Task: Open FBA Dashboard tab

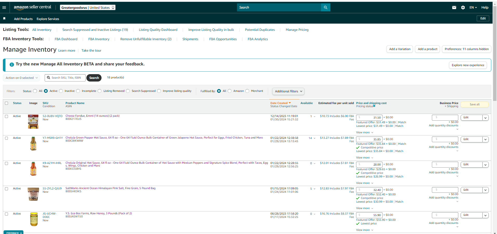Action: [66, 39]
